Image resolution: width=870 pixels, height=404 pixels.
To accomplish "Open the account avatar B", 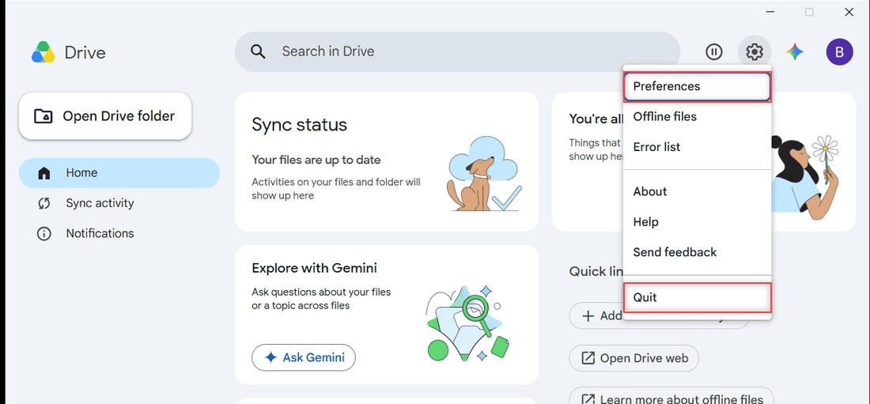I will click(839, 52).
